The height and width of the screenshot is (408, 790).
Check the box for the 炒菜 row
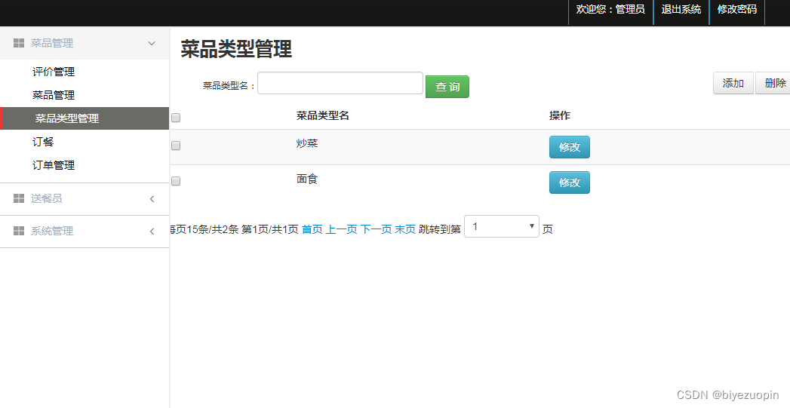(x=176, y=146)
